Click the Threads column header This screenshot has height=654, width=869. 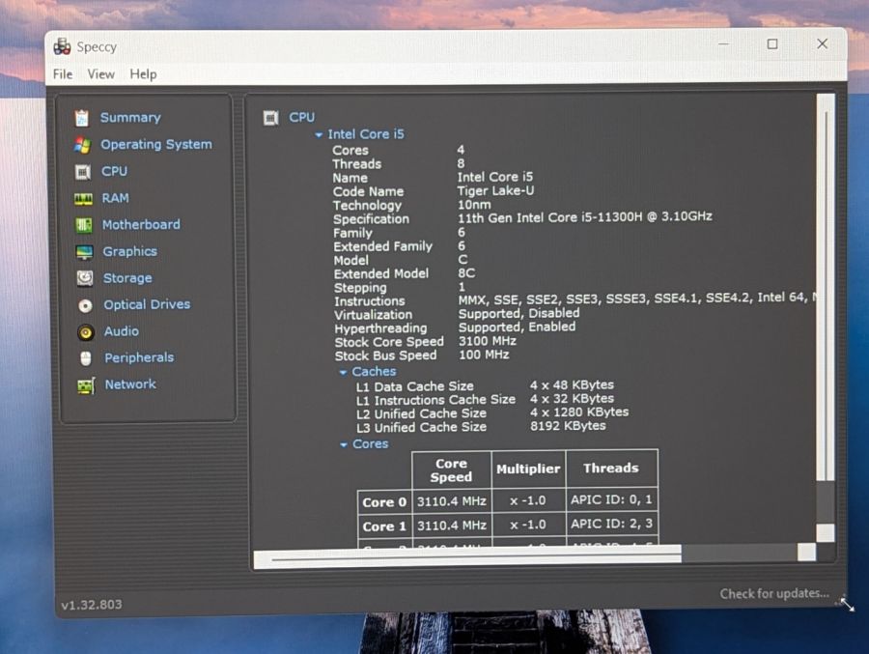(611, 469)
